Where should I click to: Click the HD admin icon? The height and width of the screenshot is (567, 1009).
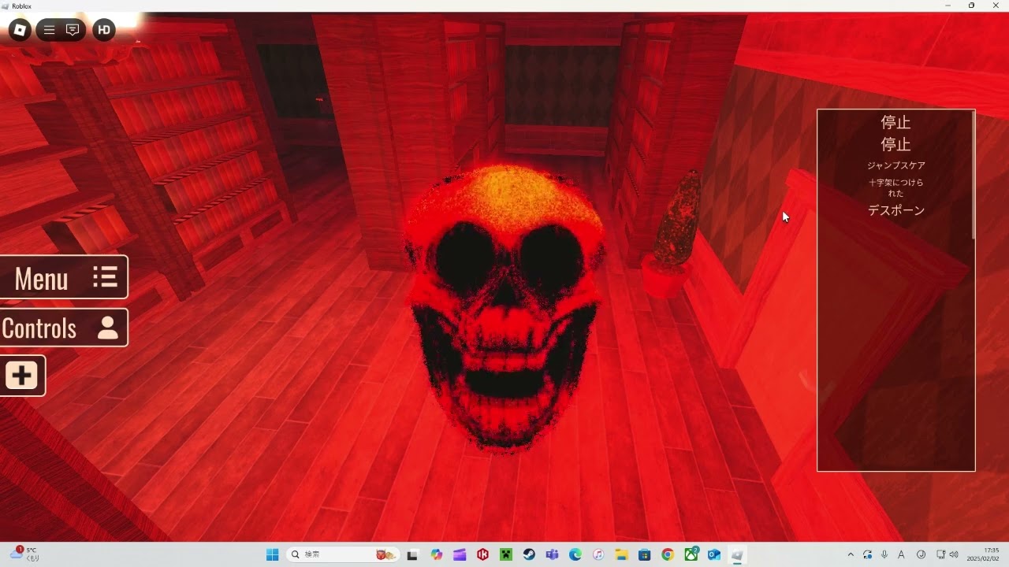coord(104,30)
